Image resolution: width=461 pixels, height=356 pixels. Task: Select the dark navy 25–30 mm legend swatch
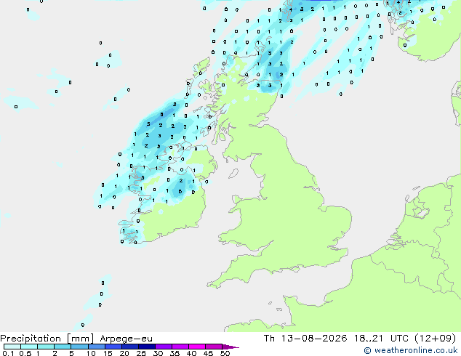147,347
